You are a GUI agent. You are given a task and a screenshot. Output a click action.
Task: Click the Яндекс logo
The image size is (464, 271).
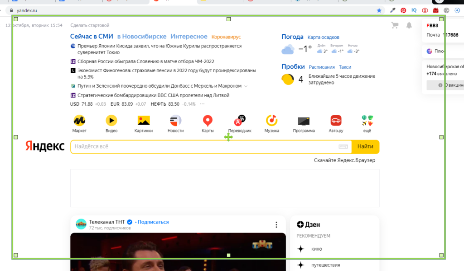coord(45,146)
